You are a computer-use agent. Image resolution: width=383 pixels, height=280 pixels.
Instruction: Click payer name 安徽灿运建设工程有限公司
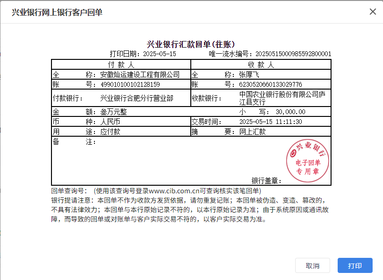pos(140,74)
